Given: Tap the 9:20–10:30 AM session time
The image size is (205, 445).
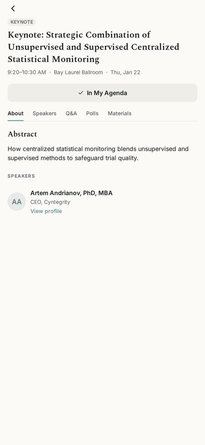Looking at the screenshot, I should (27, 72).
